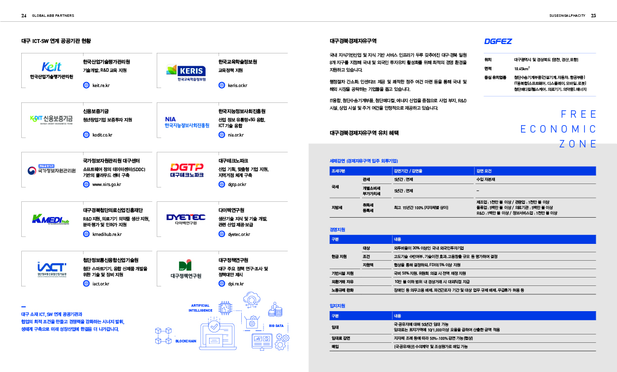Click the 수입 자본재 table cell
617x372 pixels.
(485, 179)
